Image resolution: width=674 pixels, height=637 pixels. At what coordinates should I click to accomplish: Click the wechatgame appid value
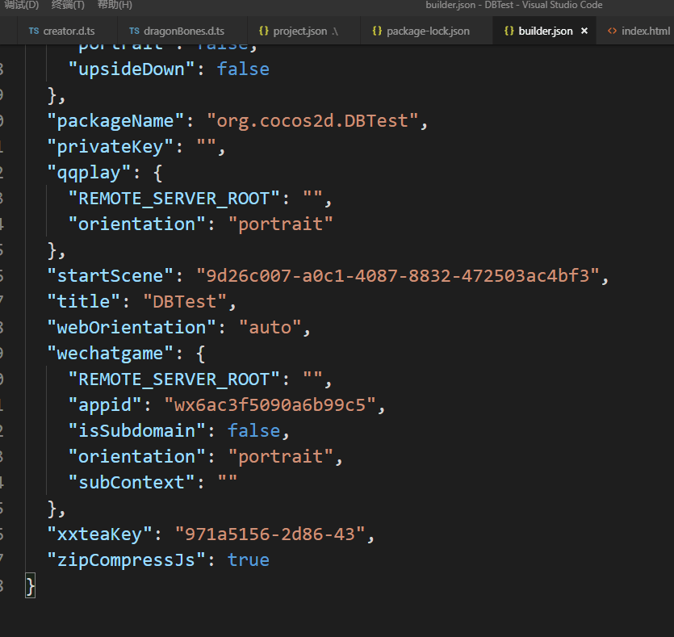(270, 404)
